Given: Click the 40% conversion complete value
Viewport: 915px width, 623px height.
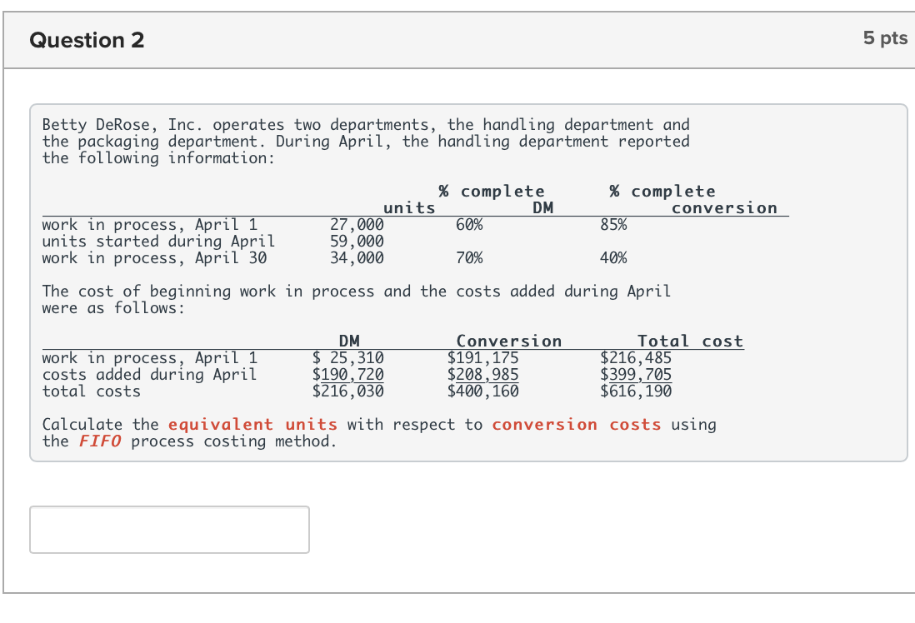Looking at the screenshot, I should click(x=613, y=258).
